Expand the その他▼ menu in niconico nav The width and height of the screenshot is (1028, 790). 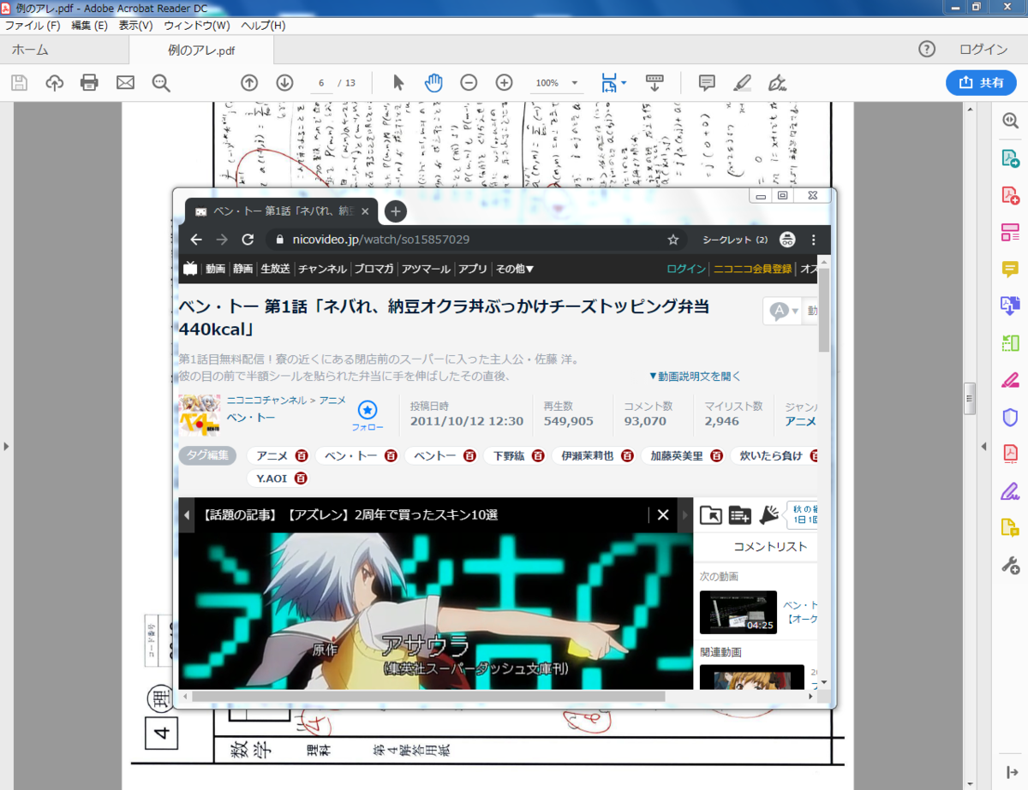click(514, 269)
